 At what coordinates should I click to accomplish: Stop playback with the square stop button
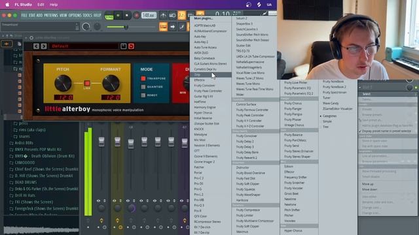click(126, 16)
